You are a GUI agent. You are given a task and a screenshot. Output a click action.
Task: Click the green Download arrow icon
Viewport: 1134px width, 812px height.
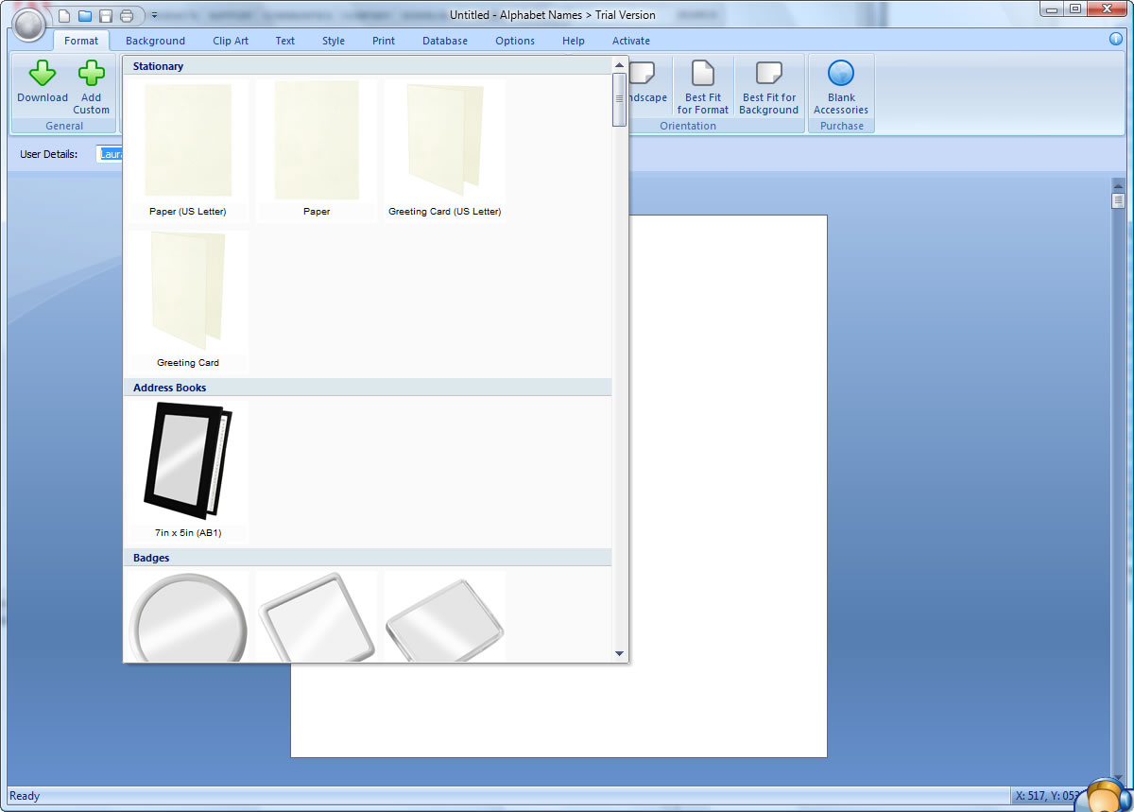tap(43, 75)
